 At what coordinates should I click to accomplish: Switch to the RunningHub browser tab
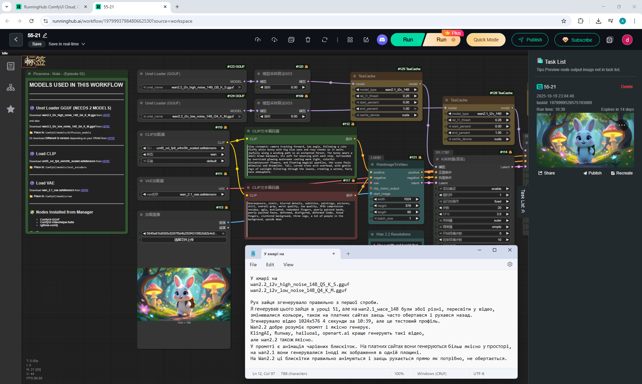point(50,7)
